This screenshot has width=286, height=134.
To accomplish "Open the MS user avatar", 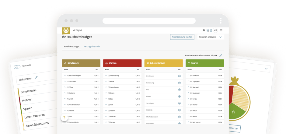I will (x=215, y=30).
